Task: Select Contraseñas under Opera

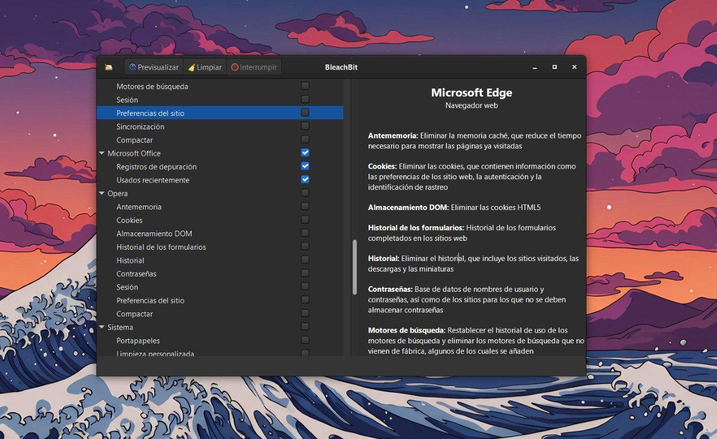Action: tap(220, 274)
